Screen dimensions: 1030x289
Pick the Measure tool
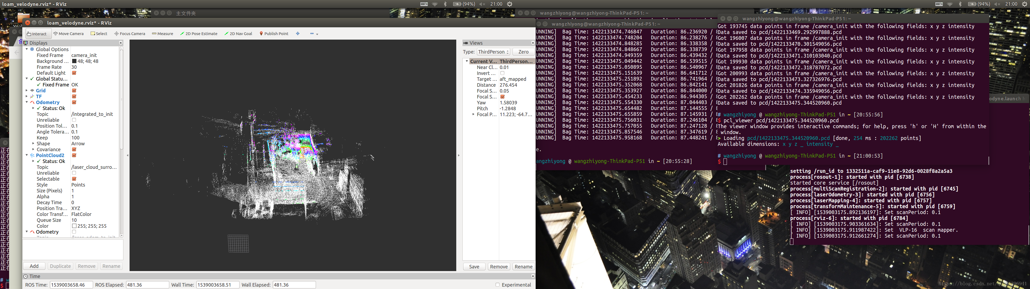pyautogui.click(x=162, y=33)
